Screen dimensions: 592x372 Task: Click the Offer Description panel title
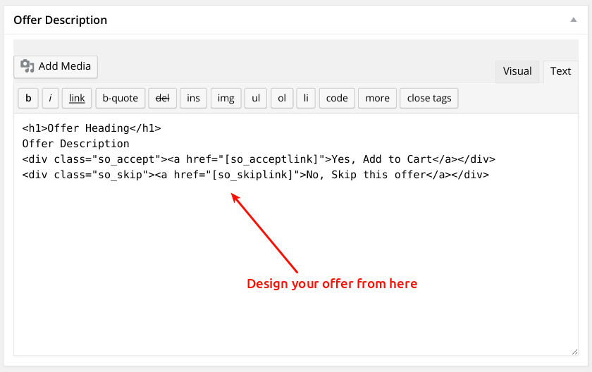61,20
